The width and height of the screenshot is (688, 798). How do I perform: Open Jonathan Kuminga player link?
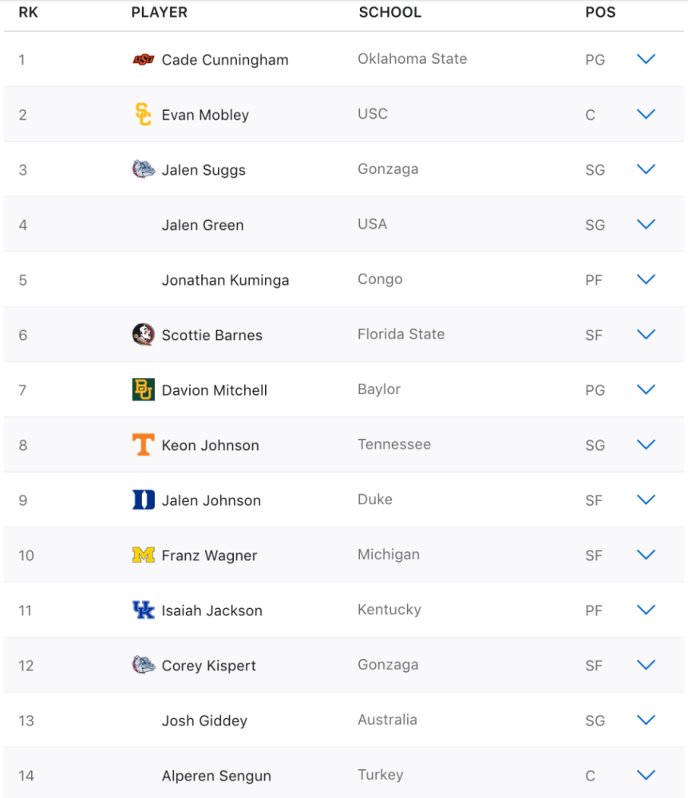225,280
